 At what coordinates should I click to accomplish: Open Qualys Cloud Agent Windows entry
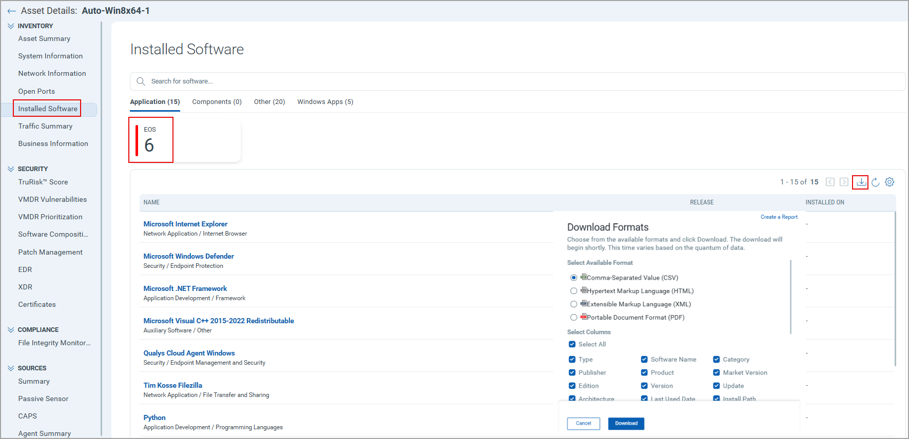tap(189, 353)
